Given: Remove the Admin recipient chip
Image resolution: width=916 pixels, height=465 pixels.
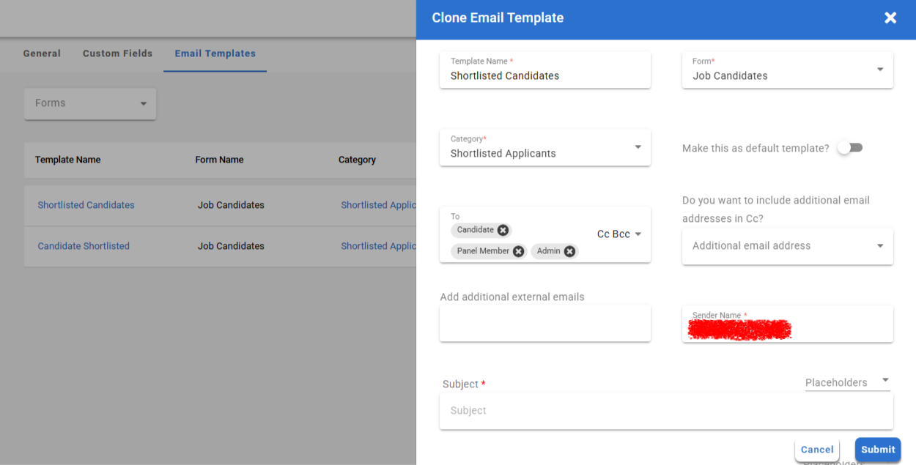Looking at the screenshot, I should click(569, 251).
